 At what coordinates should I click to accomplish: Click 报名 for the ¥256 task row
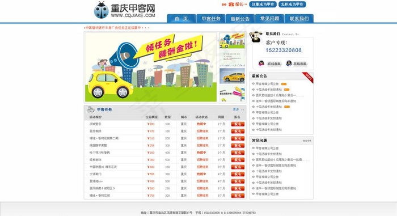click(x=238, y=145)
